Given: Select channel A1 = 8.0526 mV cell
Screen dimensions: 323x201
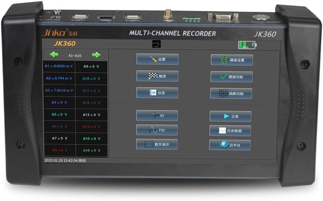Looking at the screenshot, I should pyautogui.click(x=59, y=66).
